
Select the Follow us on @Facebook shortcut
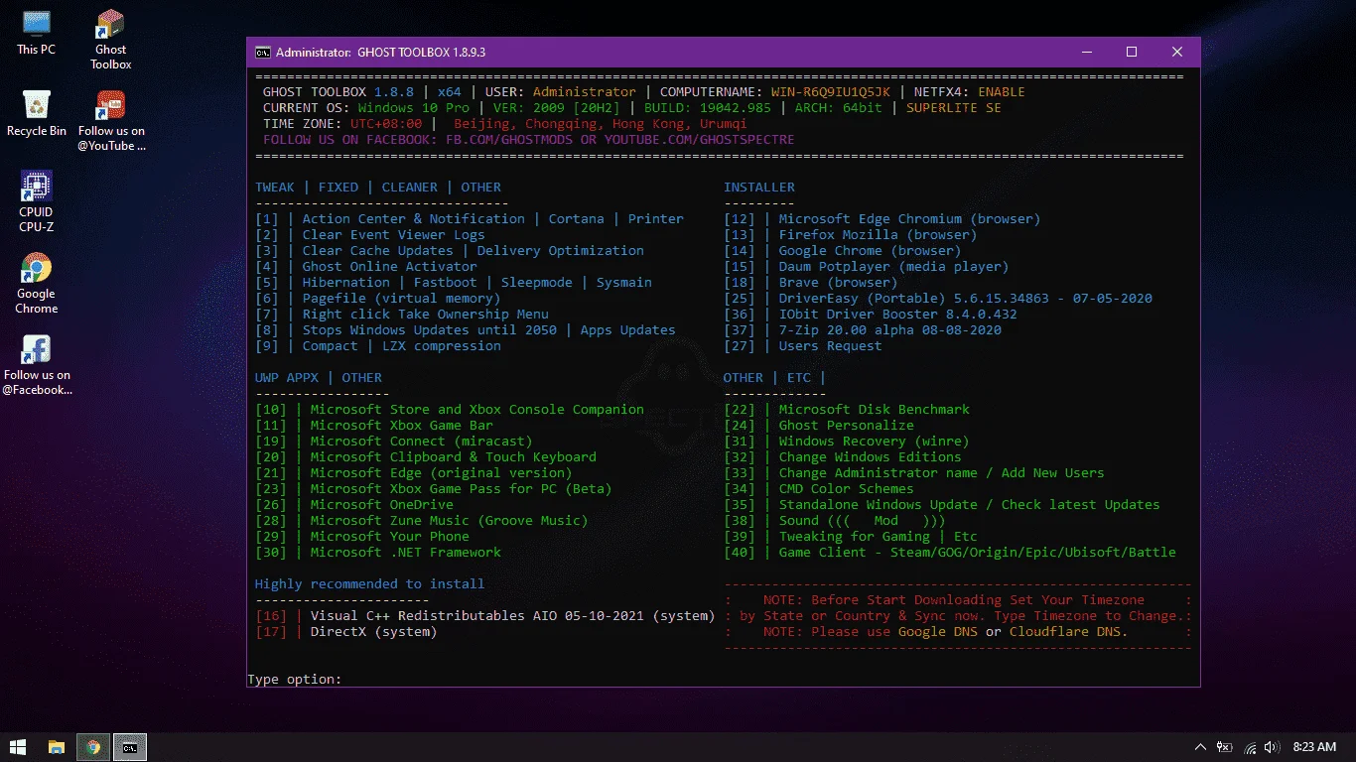[37, 365]
